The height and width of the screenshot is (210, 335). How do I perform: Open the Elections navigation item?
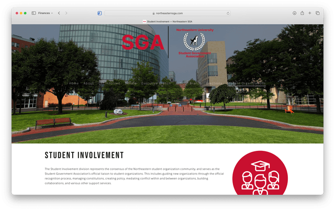click(214, 83)
